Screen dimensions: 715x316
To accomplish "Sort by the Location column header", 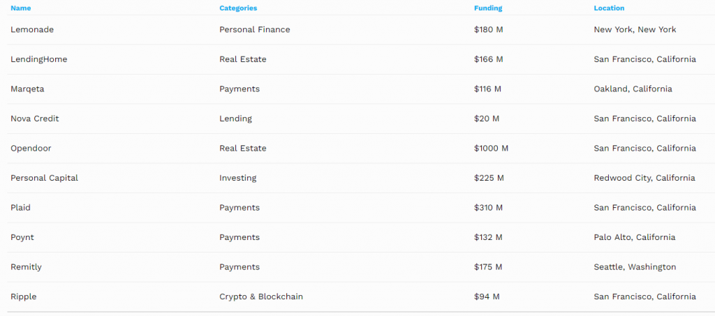I will [609, 8].
